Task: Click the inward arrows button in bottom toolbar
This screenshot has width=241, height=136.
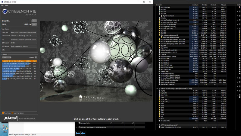Action: (83, 133)
